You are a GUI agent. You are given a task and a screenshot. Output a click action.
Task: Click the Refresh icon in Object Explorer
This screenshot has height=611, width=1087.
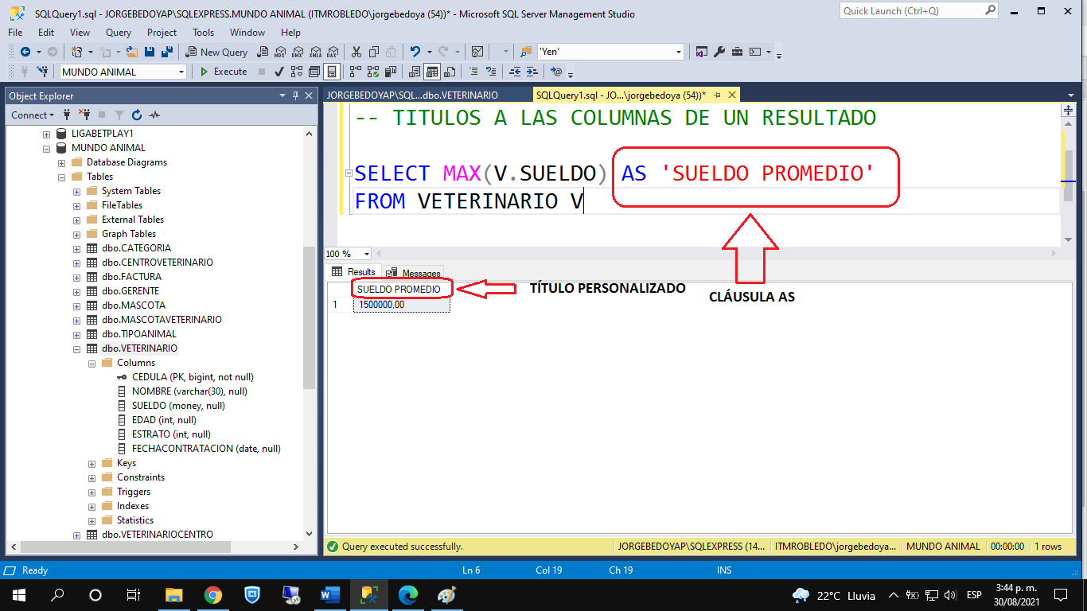tap(137, 115)
